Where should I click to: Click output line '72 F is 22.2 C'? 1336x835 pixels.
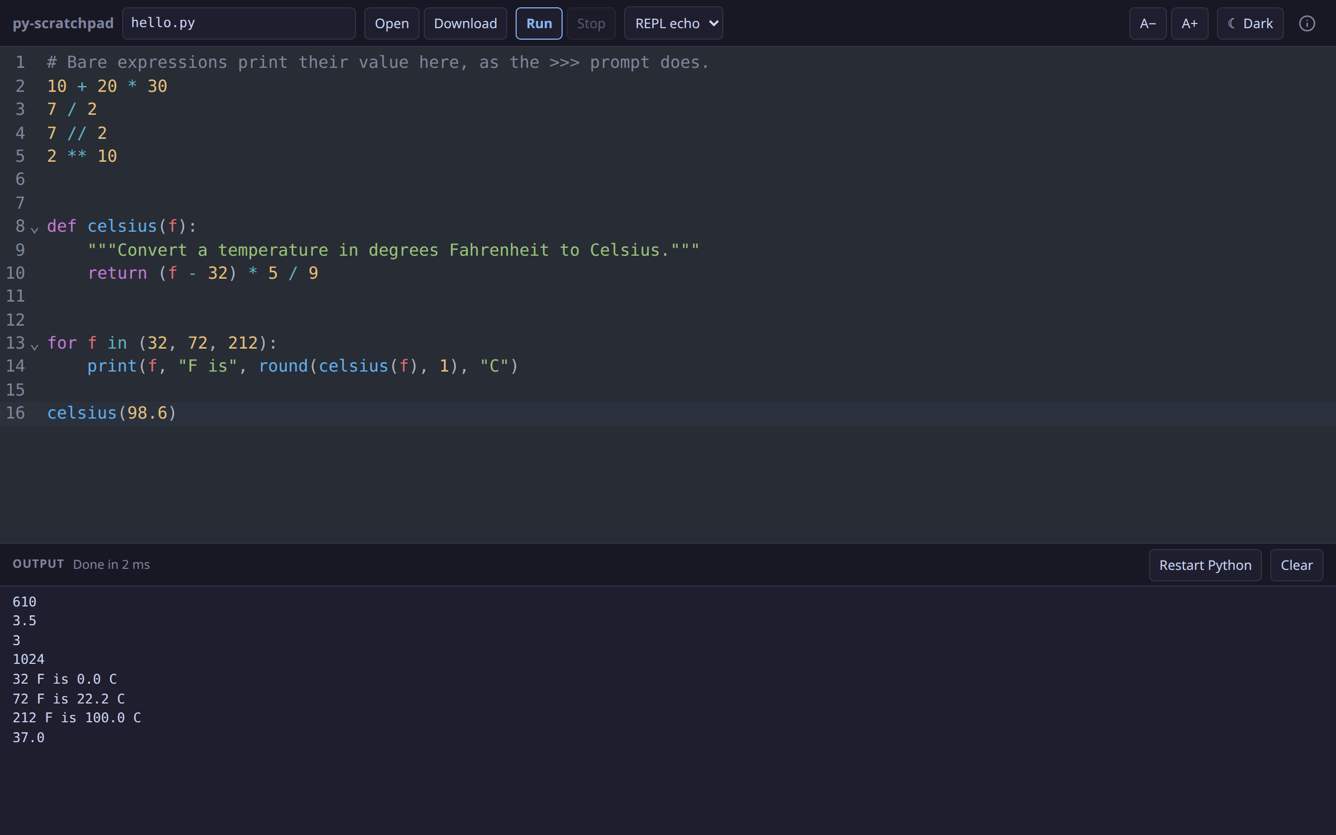[x=69, y=699]
